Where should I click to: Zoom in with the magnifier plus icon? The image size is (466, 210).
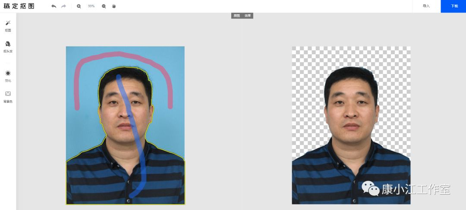[79, 6]
